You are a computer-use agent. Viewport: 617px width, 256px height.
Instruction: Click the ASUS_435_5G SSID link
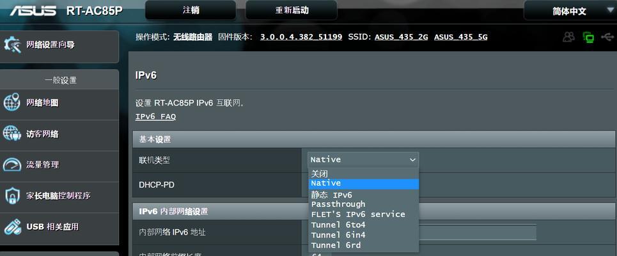(x=461, y=37)
